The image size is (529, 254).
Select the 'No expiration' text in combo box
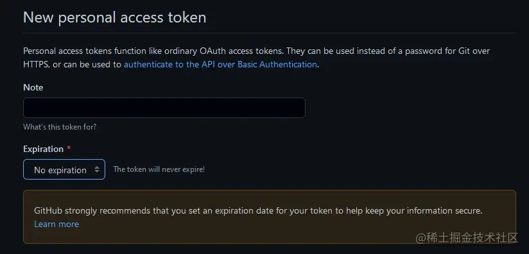pyautogui.click(x=60, y=170)
